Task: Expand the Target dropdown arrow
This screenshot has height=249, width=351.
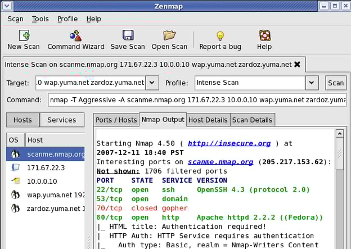Action: tap(152, 83)
